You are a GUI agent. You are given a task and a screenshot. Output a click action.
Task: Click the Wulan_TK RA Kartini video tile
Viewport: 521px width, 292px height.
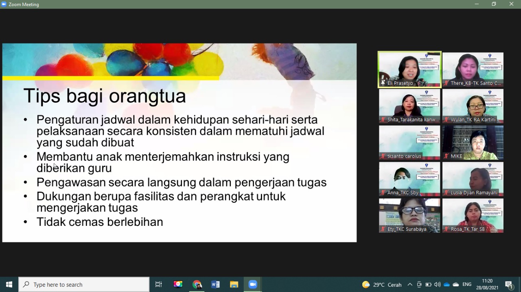(473, 106)
